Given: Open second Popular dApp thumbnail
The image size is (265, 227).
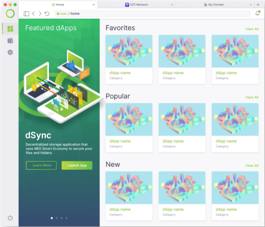Looking at the screenshot, I should coord(182,119).
